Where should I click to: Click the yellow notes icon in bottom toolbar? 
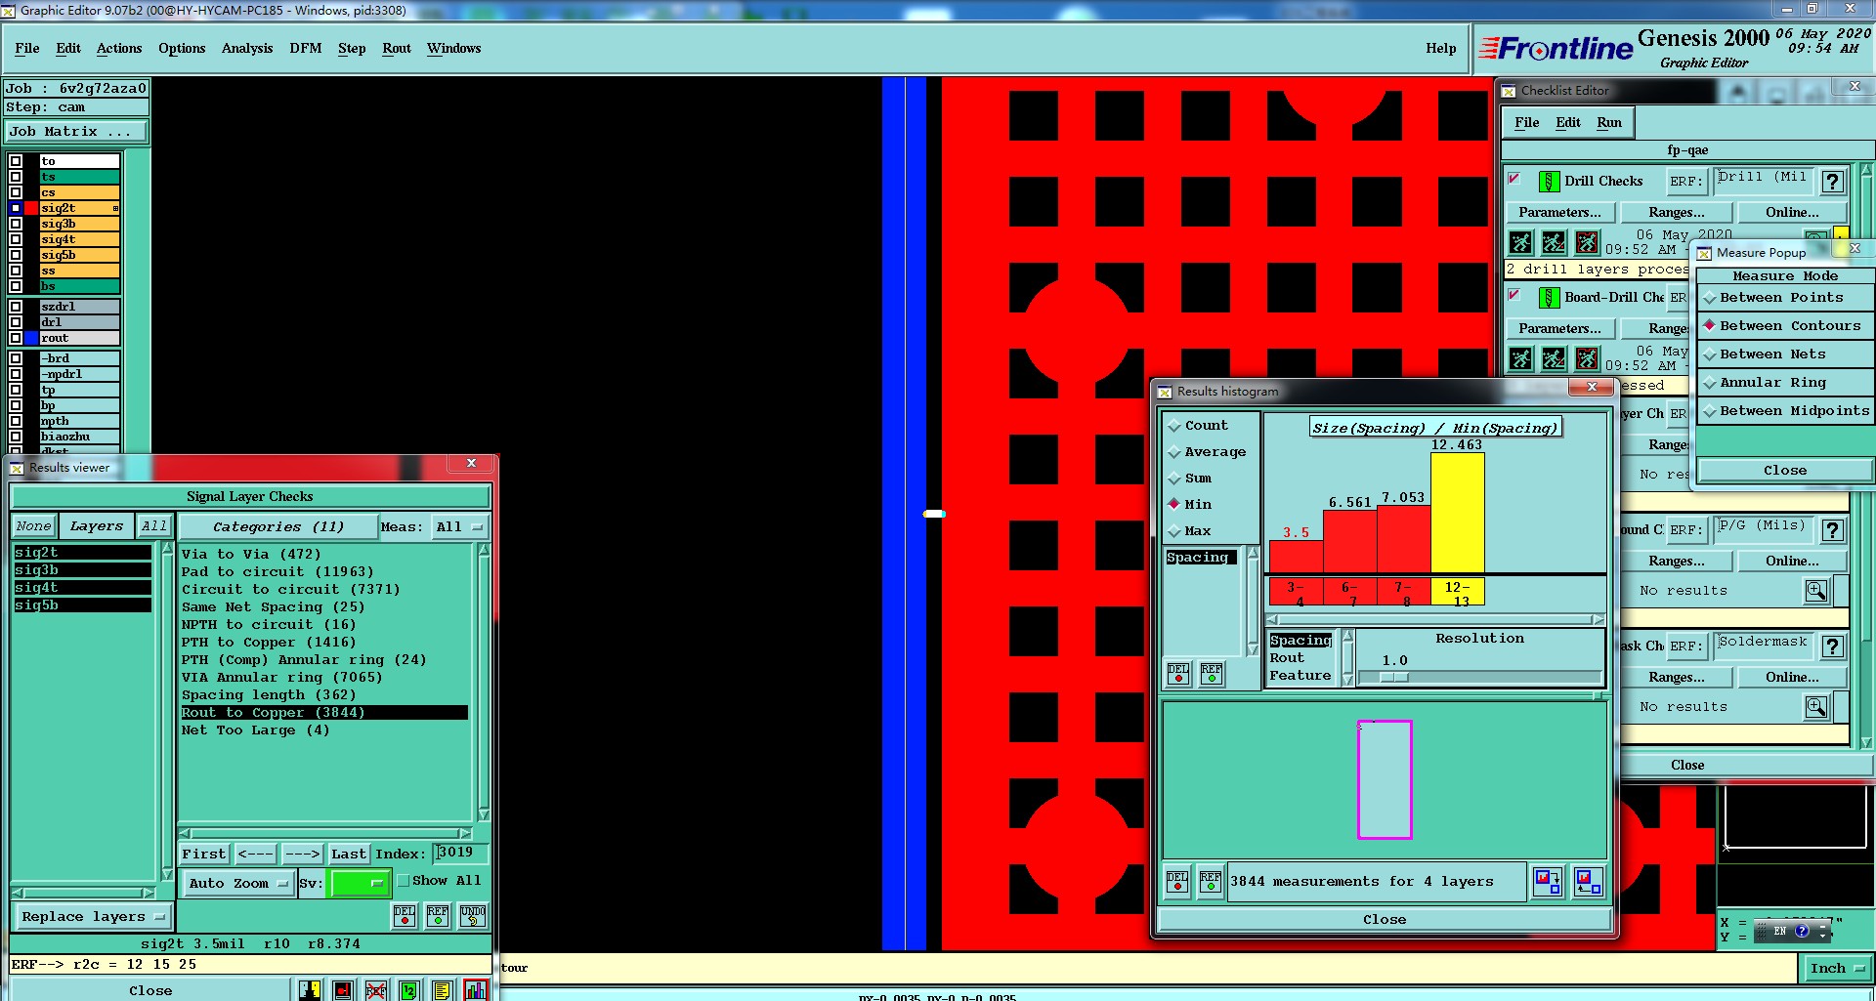(442, 990)
